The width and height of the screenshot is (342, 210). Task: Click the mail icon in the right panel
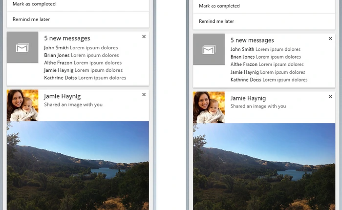click(x=209, y=50)
